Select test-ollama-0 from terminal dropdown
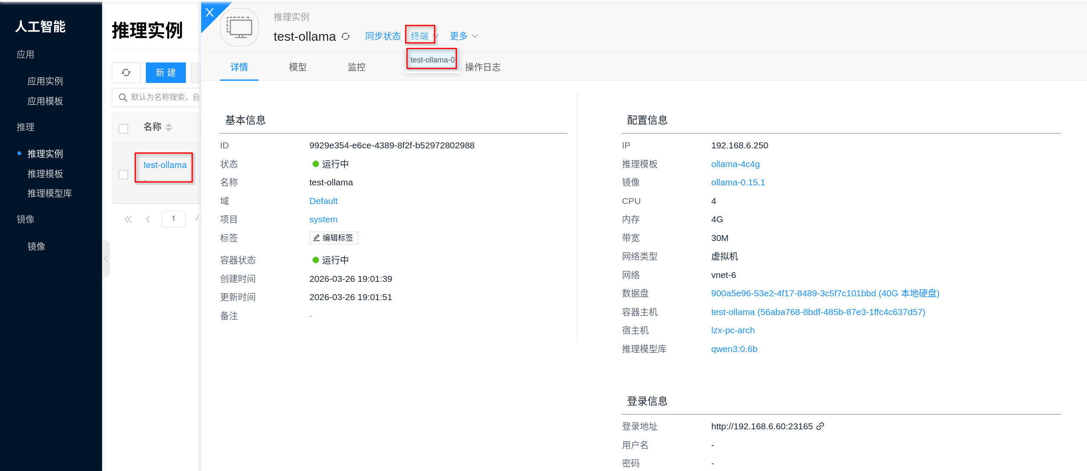 point(432,60)
